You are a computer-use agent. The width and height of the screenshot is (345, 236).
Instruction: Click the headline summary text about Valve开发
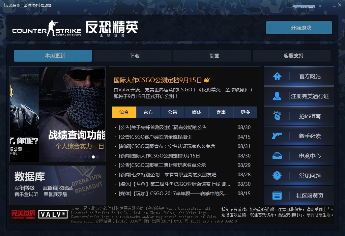click(x=183, y=93)
